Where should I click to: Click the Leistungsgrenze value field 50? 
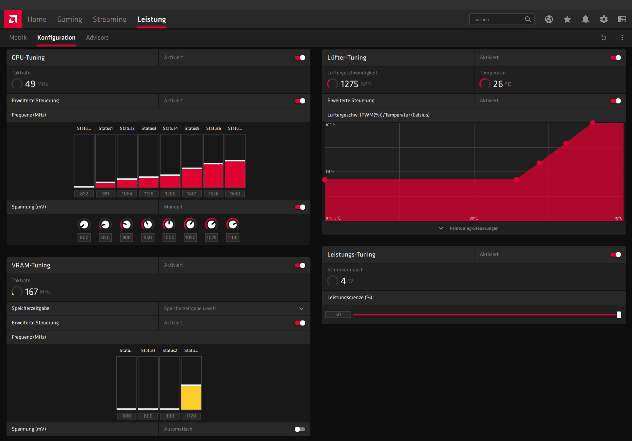point(338,315)
